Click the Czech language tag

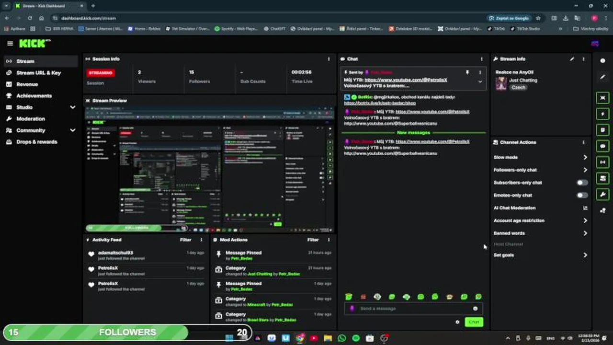pyautogui.click(x=518, y=88)
